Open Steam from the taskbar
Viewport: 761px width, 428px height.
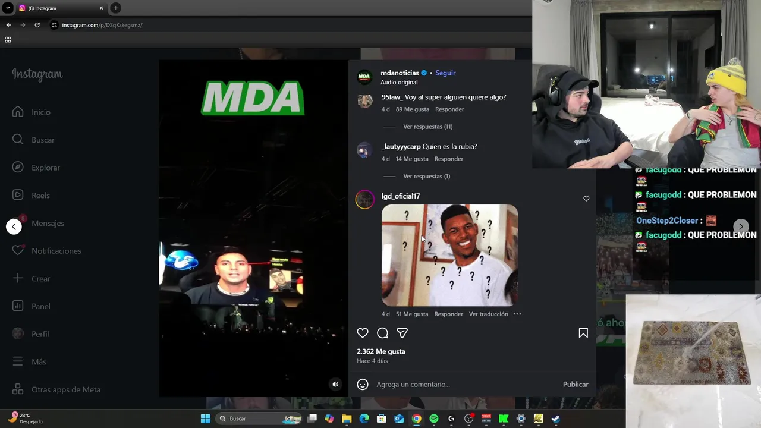tap(555, 418)
